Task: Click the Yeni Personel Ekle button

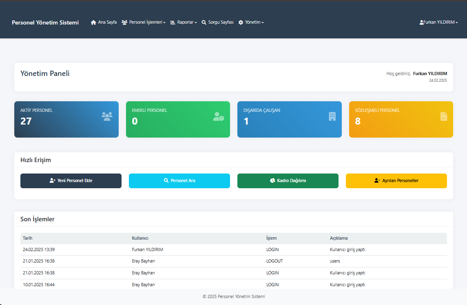Action: point(71,181)
